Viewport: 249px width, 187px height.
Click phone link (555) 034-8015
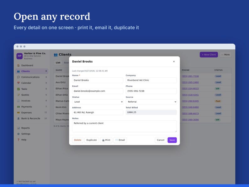point(190,88)
